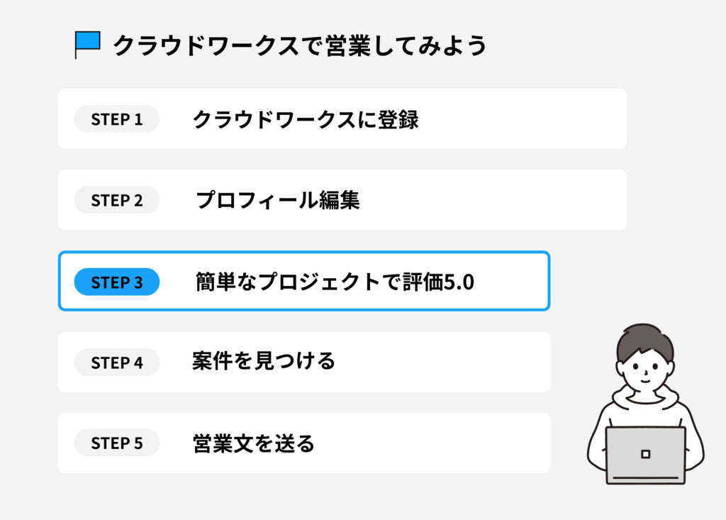The height and width of the screenshot is (520, 726).
Task: Select the STEP 1 badge
Action: (117, 120)
